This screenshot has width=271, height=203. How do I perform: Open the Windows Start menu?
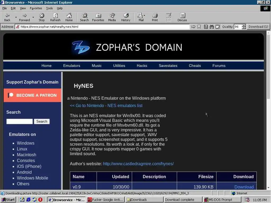tap(8, 200)
